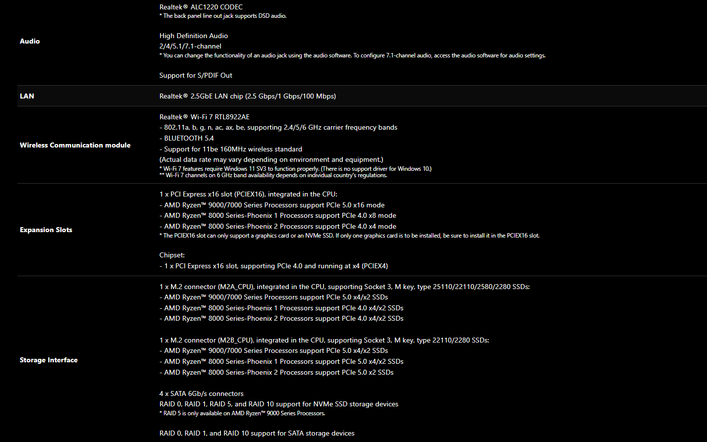Image resolution: width=707 pixels, height=442 pixels.
Task: Click the M2B_CPU connector description line
Action: click(325, 340)
